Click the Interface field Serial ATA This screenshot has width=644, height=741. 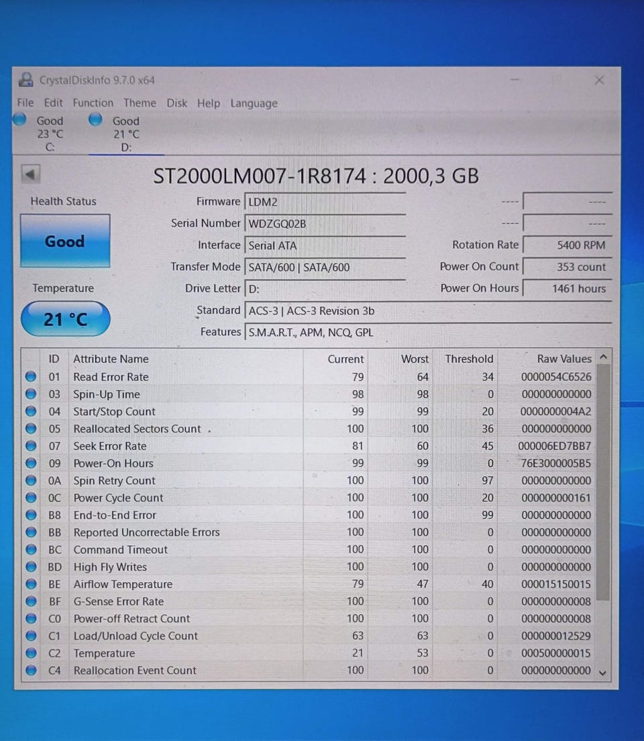tap(325, 245)
